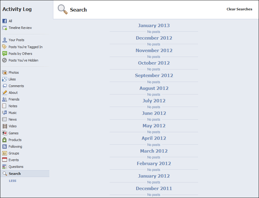Screen dimensions: 259x198
Task: Collapse the sidebar using LESS
Action: 12,181
